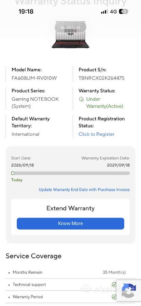Tap the gray warranty timeline bar
The height and width of the screenshot is (306, 141).
tap(70, 173)
